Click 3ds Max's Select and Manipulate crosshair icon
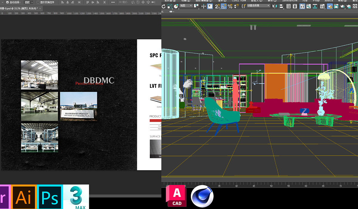Screen dimensions: 358x209 point(204,6)
